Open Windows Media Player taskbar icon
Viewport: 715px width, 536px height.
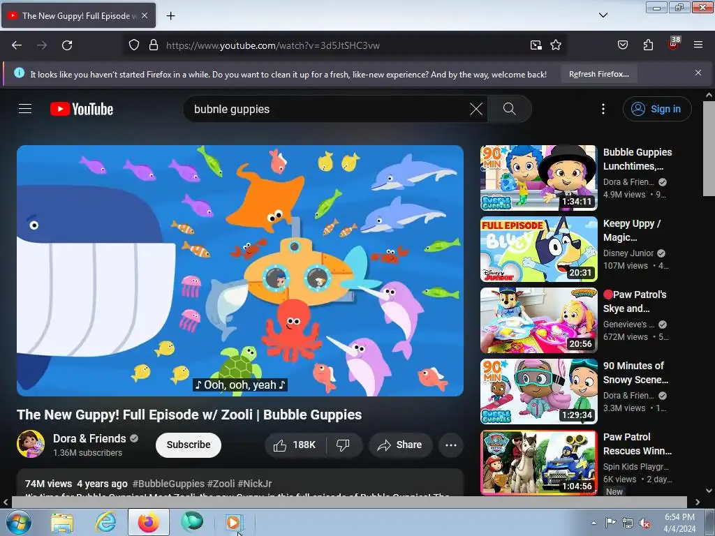coord(235,522)
